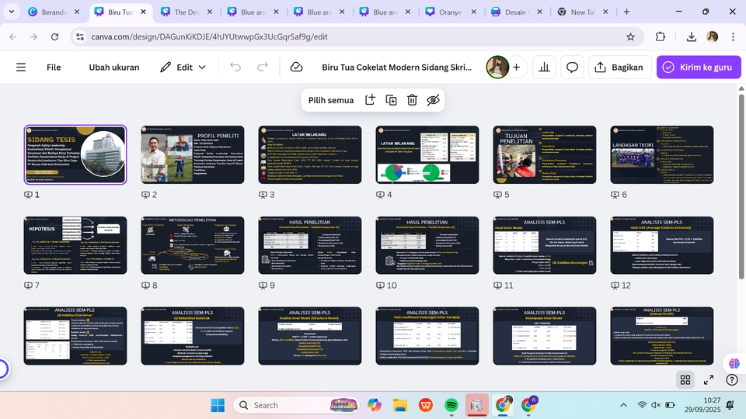Select slide 12 Analisis SEM-PLS thumbnail

(x=662, y=245)
